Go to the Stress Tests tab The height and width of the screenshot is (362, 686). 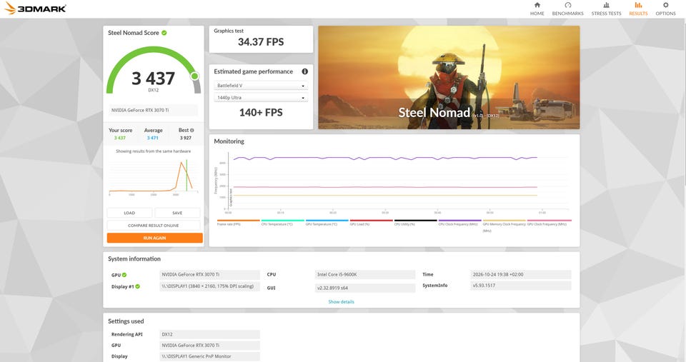point(606,9)
